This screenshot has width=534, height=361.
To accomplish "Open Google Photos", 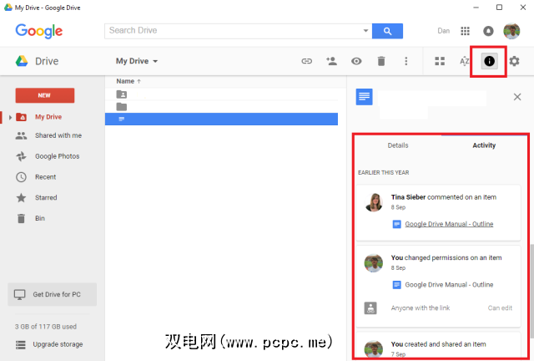I will (58, 156).
